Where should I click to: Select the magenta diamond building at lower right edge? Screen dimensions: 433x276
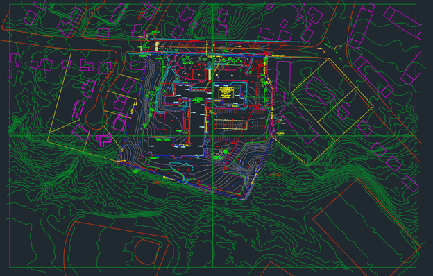click(410, 184)
